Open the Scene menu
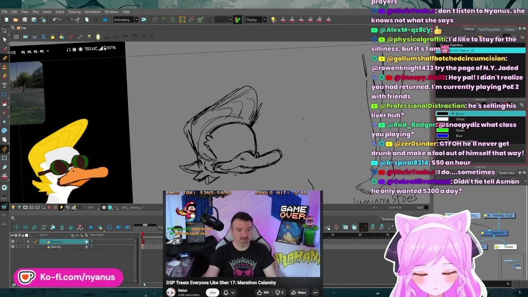528x297 pixels. 60,12
